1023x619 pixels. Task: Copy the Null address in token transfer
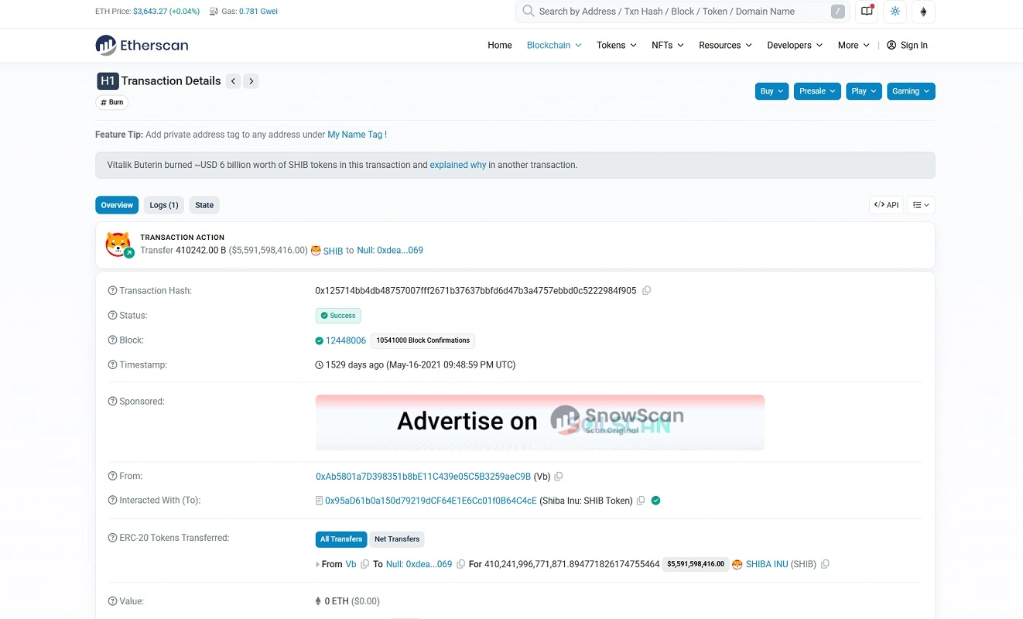[x=461, y=564]
